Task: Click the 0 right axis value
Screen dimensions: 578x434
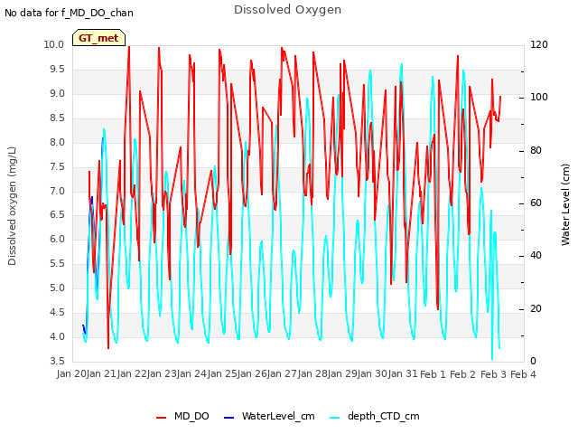Action: click(533, 361)
